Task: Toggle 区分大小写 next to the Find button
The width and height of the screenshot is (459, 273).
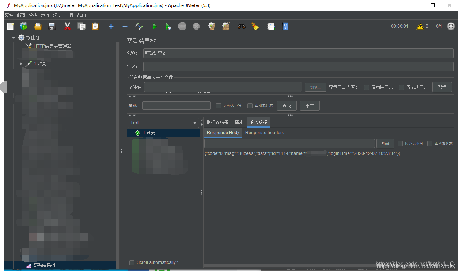Action: pos(400,144)
